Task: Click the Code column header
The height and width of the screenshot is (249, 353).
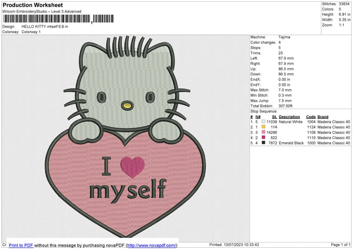Action: pos(311,116)
